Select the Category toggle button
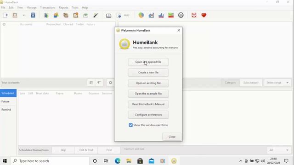The width and height of the screenshot is (294, 165). (x=230, y=82)
